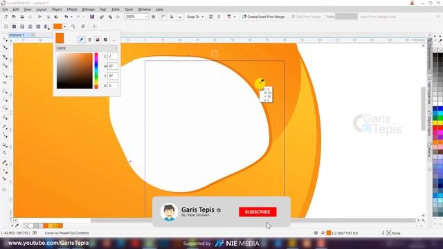Click the Copy Fill icon in property bar
The width and height of the screenshot is (443, 249).
pyautogui.click(x=73, y=26)
